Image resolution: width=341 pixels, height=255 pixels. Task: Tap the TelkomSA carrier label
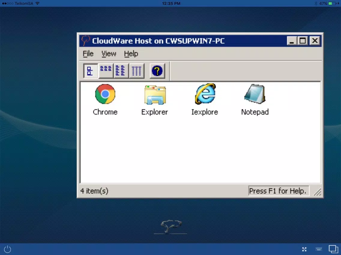point(24,4)
